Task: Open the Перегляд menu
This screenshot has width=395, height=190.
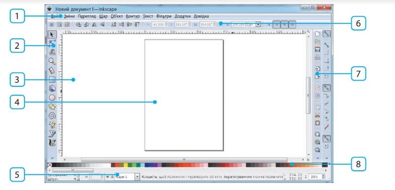Action: [87, 16]
